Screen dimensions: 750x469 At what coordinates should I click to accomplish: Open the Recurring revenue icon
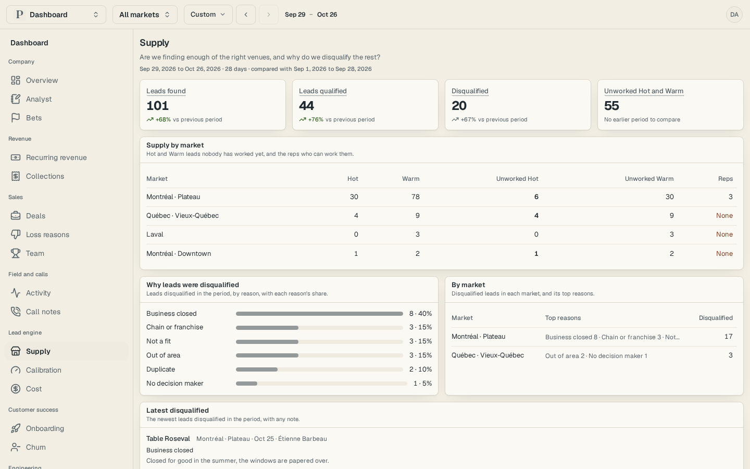16,157
